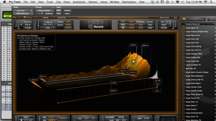Switch to the IRs browser tab
Image resolution: width=216 pixels, height=121 pixels.
[x=184, y=19]
